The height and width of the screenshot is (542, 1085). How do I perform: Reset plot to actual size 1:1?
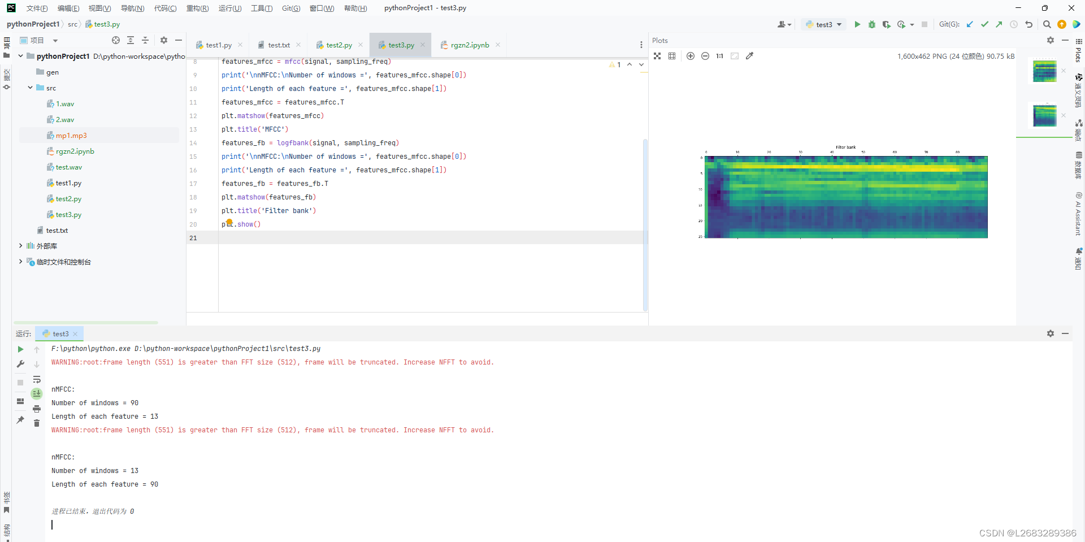tap(719, 56)
